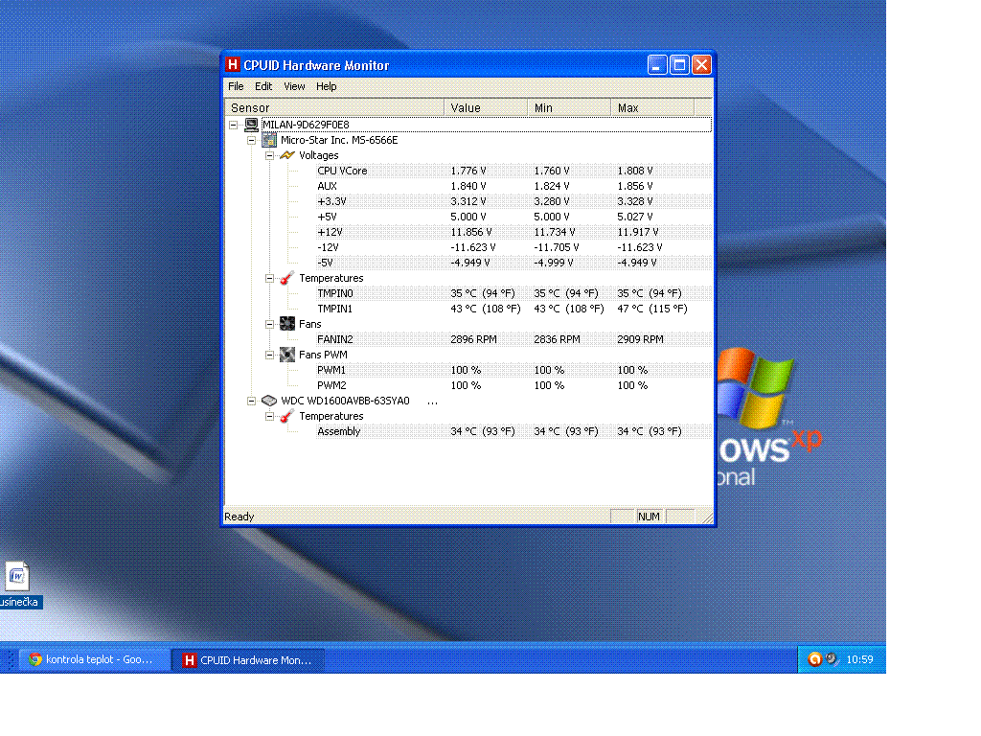The width and height of the screenshot is (981, 736).
Task: Click the computer icon beside MILAN-9D629F0E8
Action: [252, 125]
